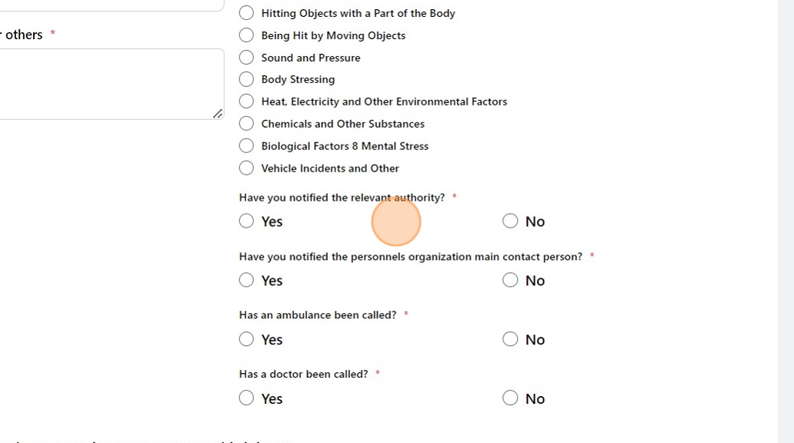Click the text area resize handle
This screenshot has height=443, width=794.
218,114
